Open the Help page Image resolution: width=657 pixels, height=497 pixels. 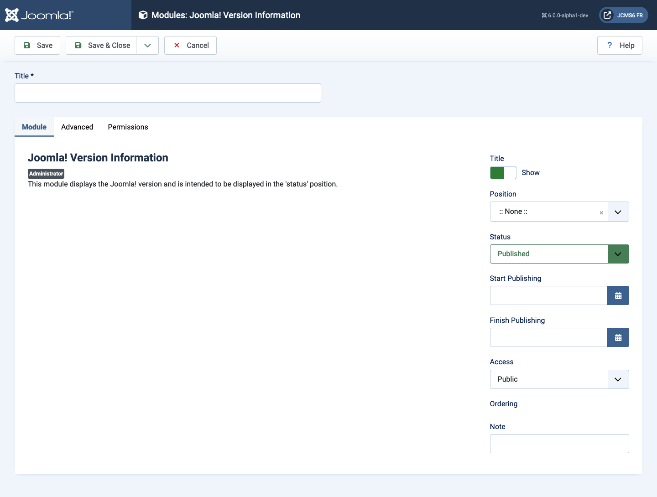pyautogui.click(x=620, y=45)
